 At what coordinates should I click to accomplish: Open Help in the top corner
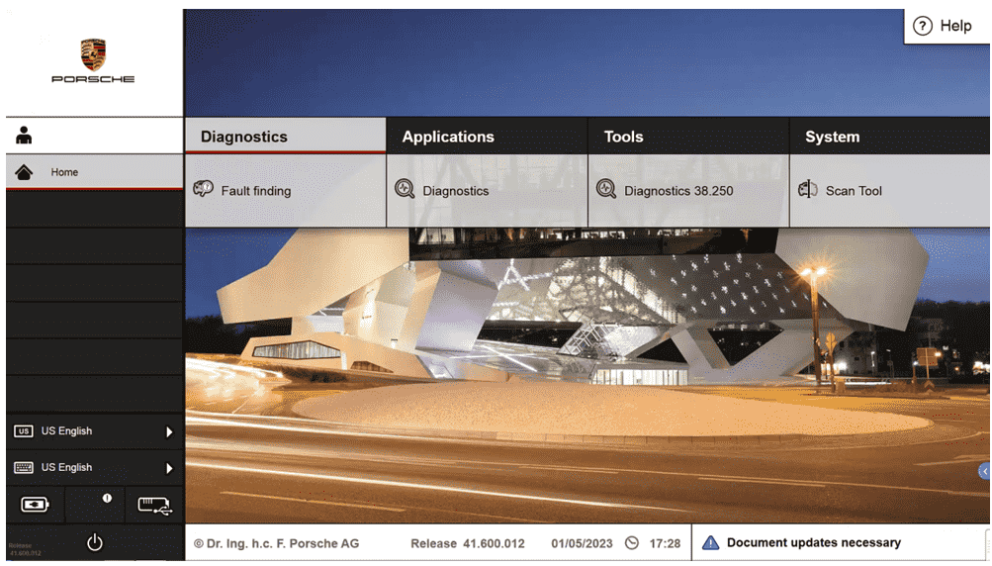click(947, 26)
